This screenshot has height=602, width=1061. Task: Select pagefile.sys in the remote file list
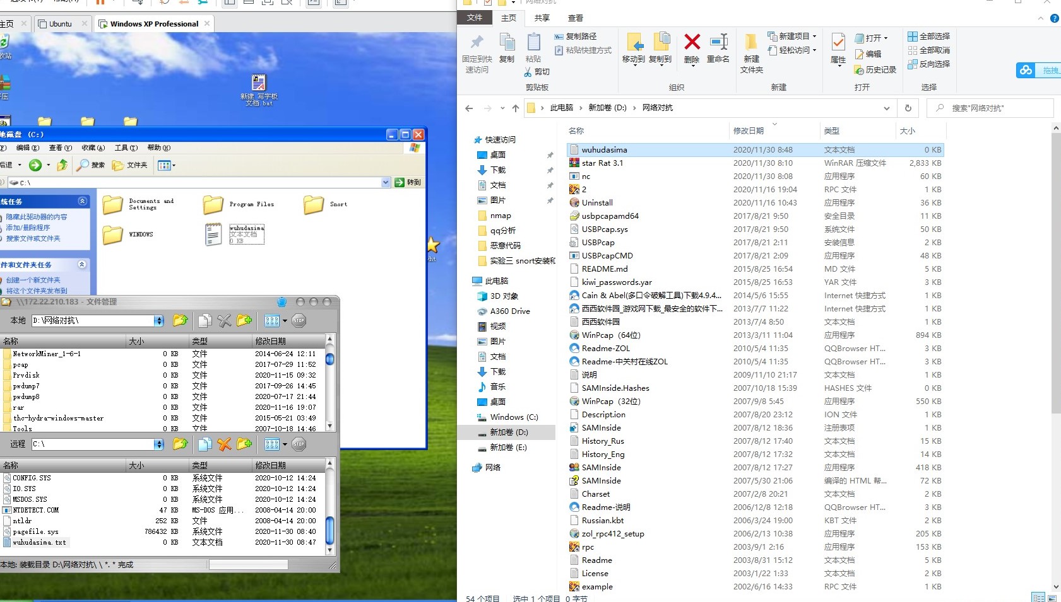(x=35, y=531)
